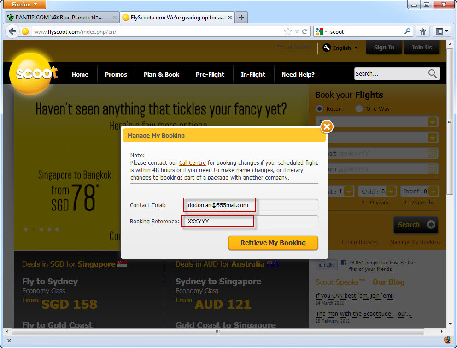The width and height of the screenshot is (457, 348).
Task: Open the depart date calendar icon
Action: point(432,153)
